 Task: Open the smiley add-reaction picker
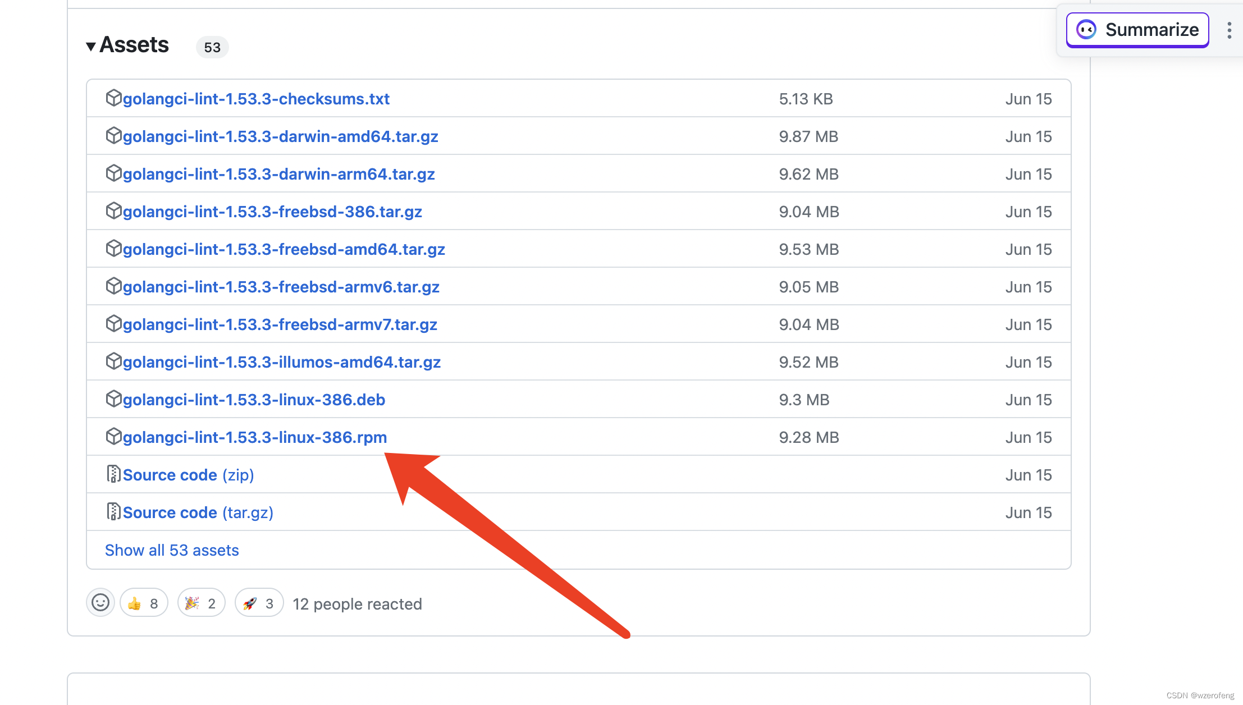[x=100, y=603]
